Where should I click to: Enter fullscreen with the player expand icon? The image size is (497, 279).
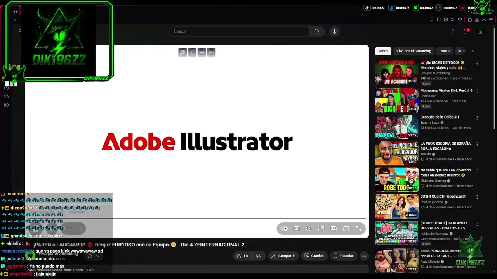pyautogui.click(x=358, y=229)
